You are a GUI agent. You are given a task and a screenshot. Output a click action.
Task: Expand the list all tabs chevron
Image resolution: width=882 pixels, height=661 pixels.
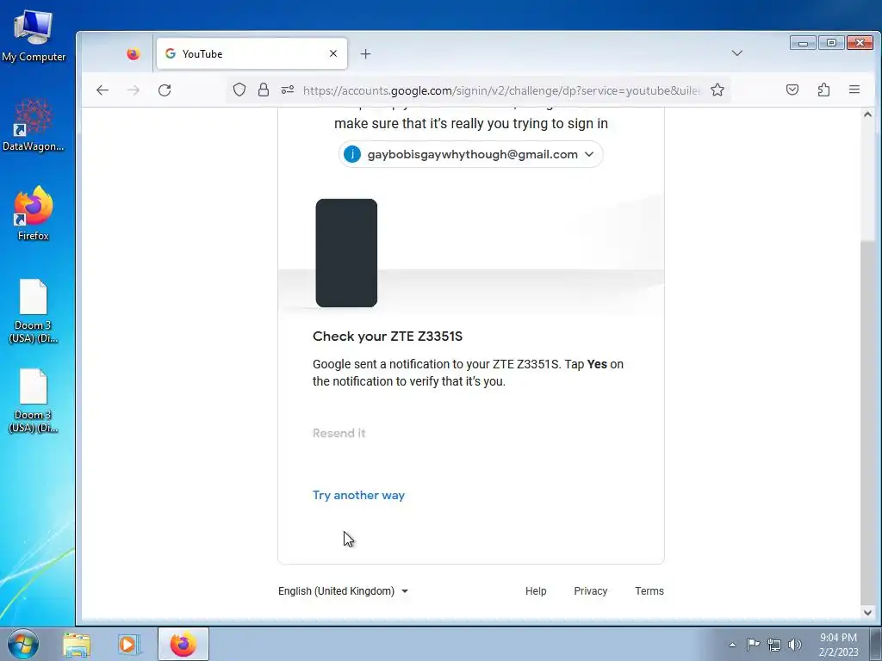pos(737,53)
